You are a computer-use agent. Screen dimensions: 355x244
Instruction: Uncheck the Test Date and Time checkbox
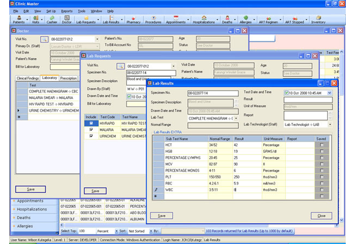287,93
